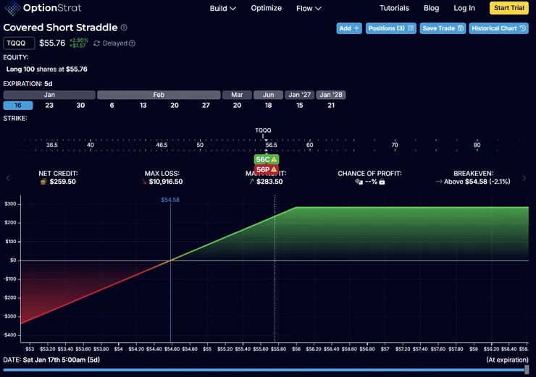Click the Sat Jan 17th date label
The height and width of the screenshot is (377, 536).
tap(61, 360)
